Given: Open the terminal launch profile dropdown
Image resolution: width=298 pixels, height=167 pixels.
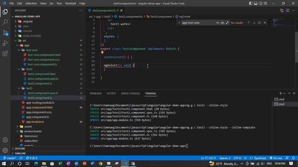Looking at the screenshot, I should (x=284, y=93).
